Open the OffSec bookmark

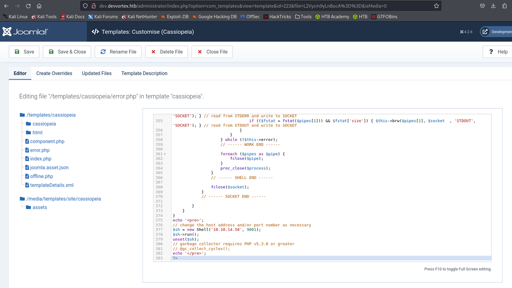[x=250, y=17]
